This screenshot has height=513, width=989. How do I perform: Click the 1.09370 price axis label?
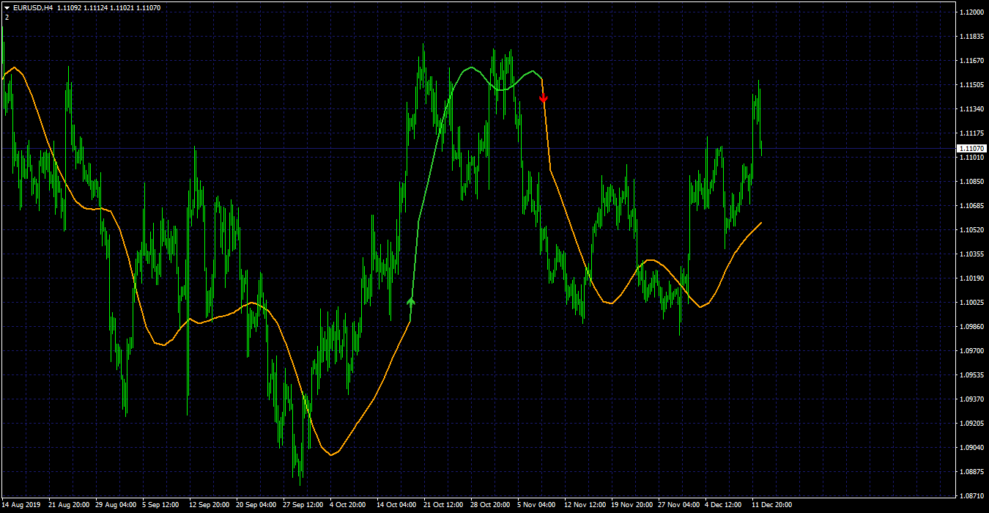pos(972,399)
